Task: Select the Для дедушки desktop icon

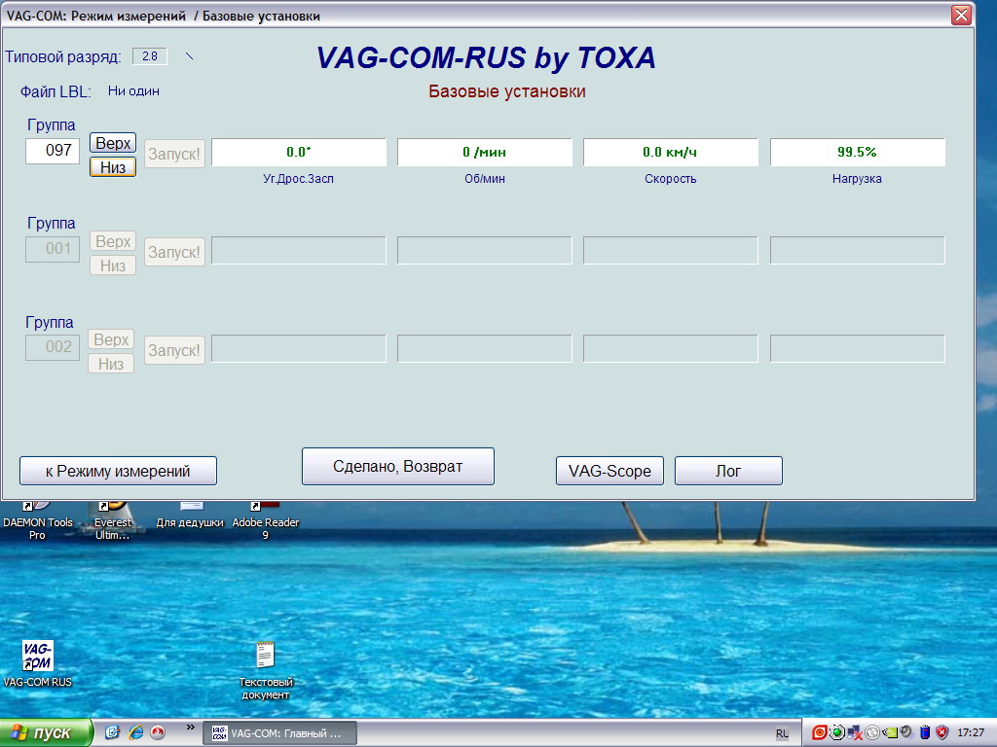Action: pyautogui.click(x=190, y=514)
